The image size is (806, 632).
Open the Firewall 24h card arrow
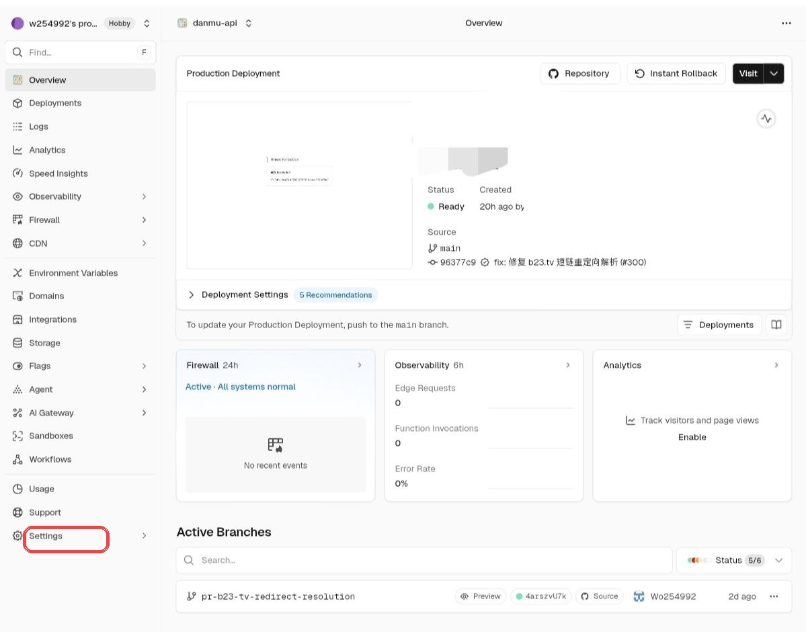click(360, 365)
